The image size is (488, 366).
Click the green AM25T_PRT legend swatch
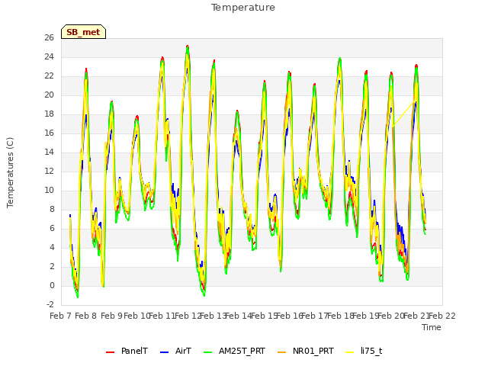point(207,352)
